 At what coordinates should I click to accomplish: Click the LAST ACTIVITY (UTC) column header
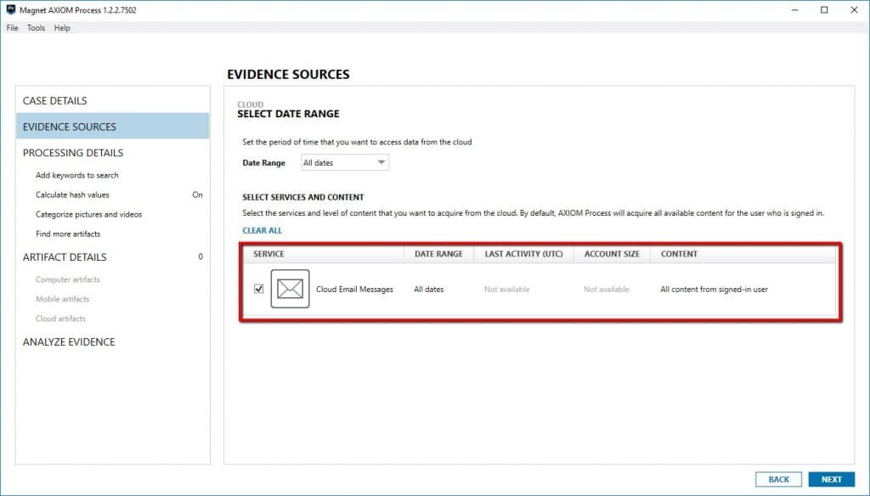pos(523,254)
